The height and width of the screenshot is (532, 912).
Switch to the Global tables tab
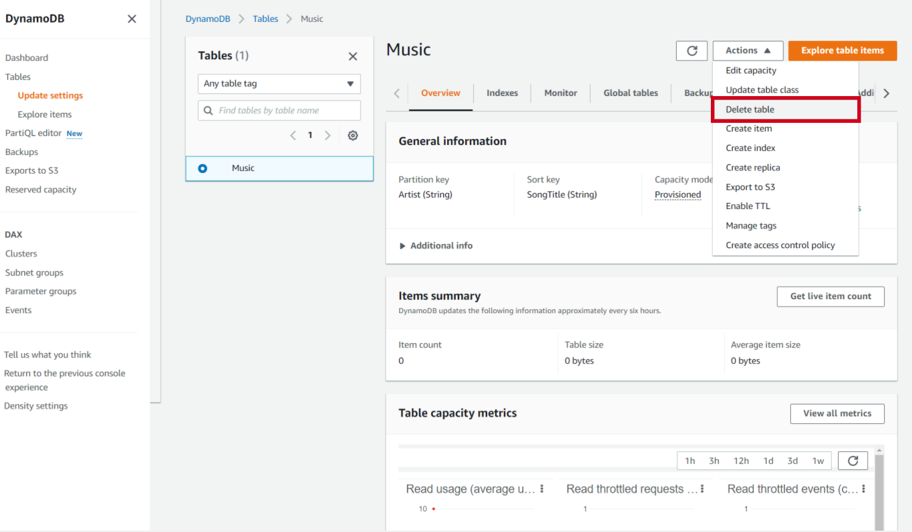(631, 93)
